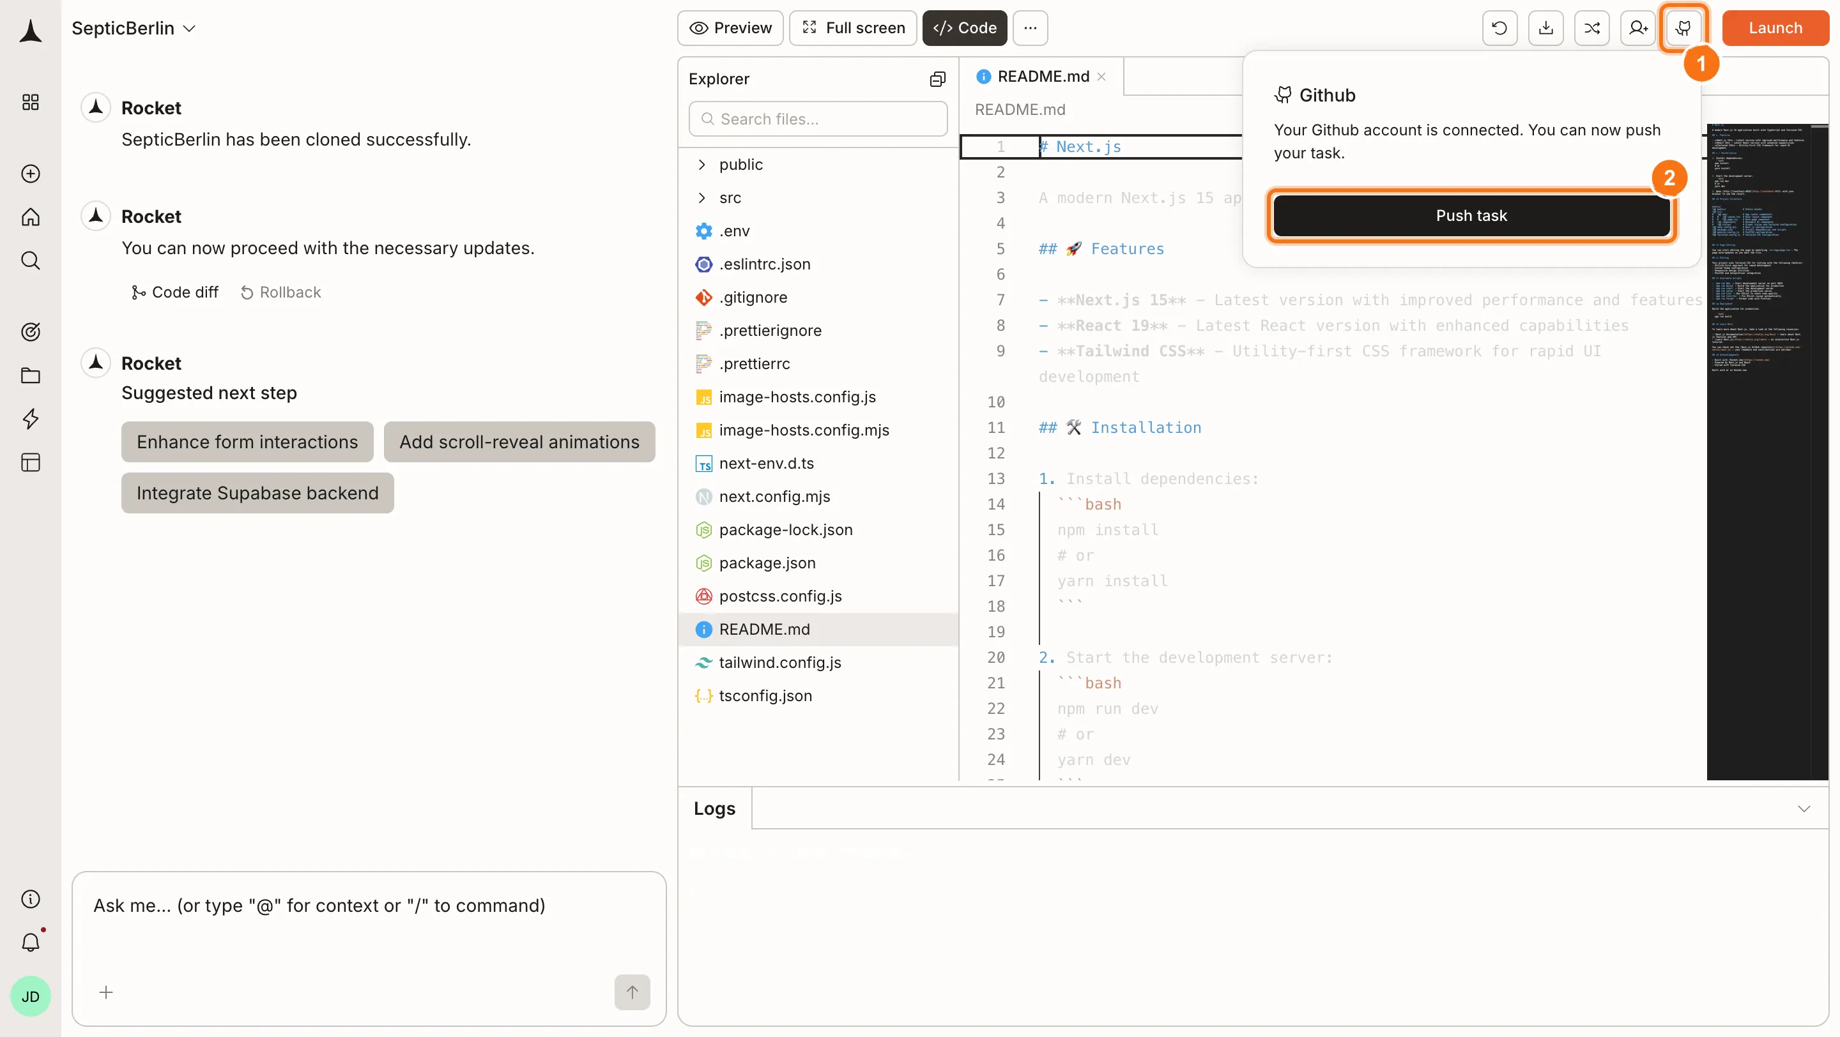Click the shuffle icon in the top toolbar
This screenshot has height=1037, width=1840.
1592,28
